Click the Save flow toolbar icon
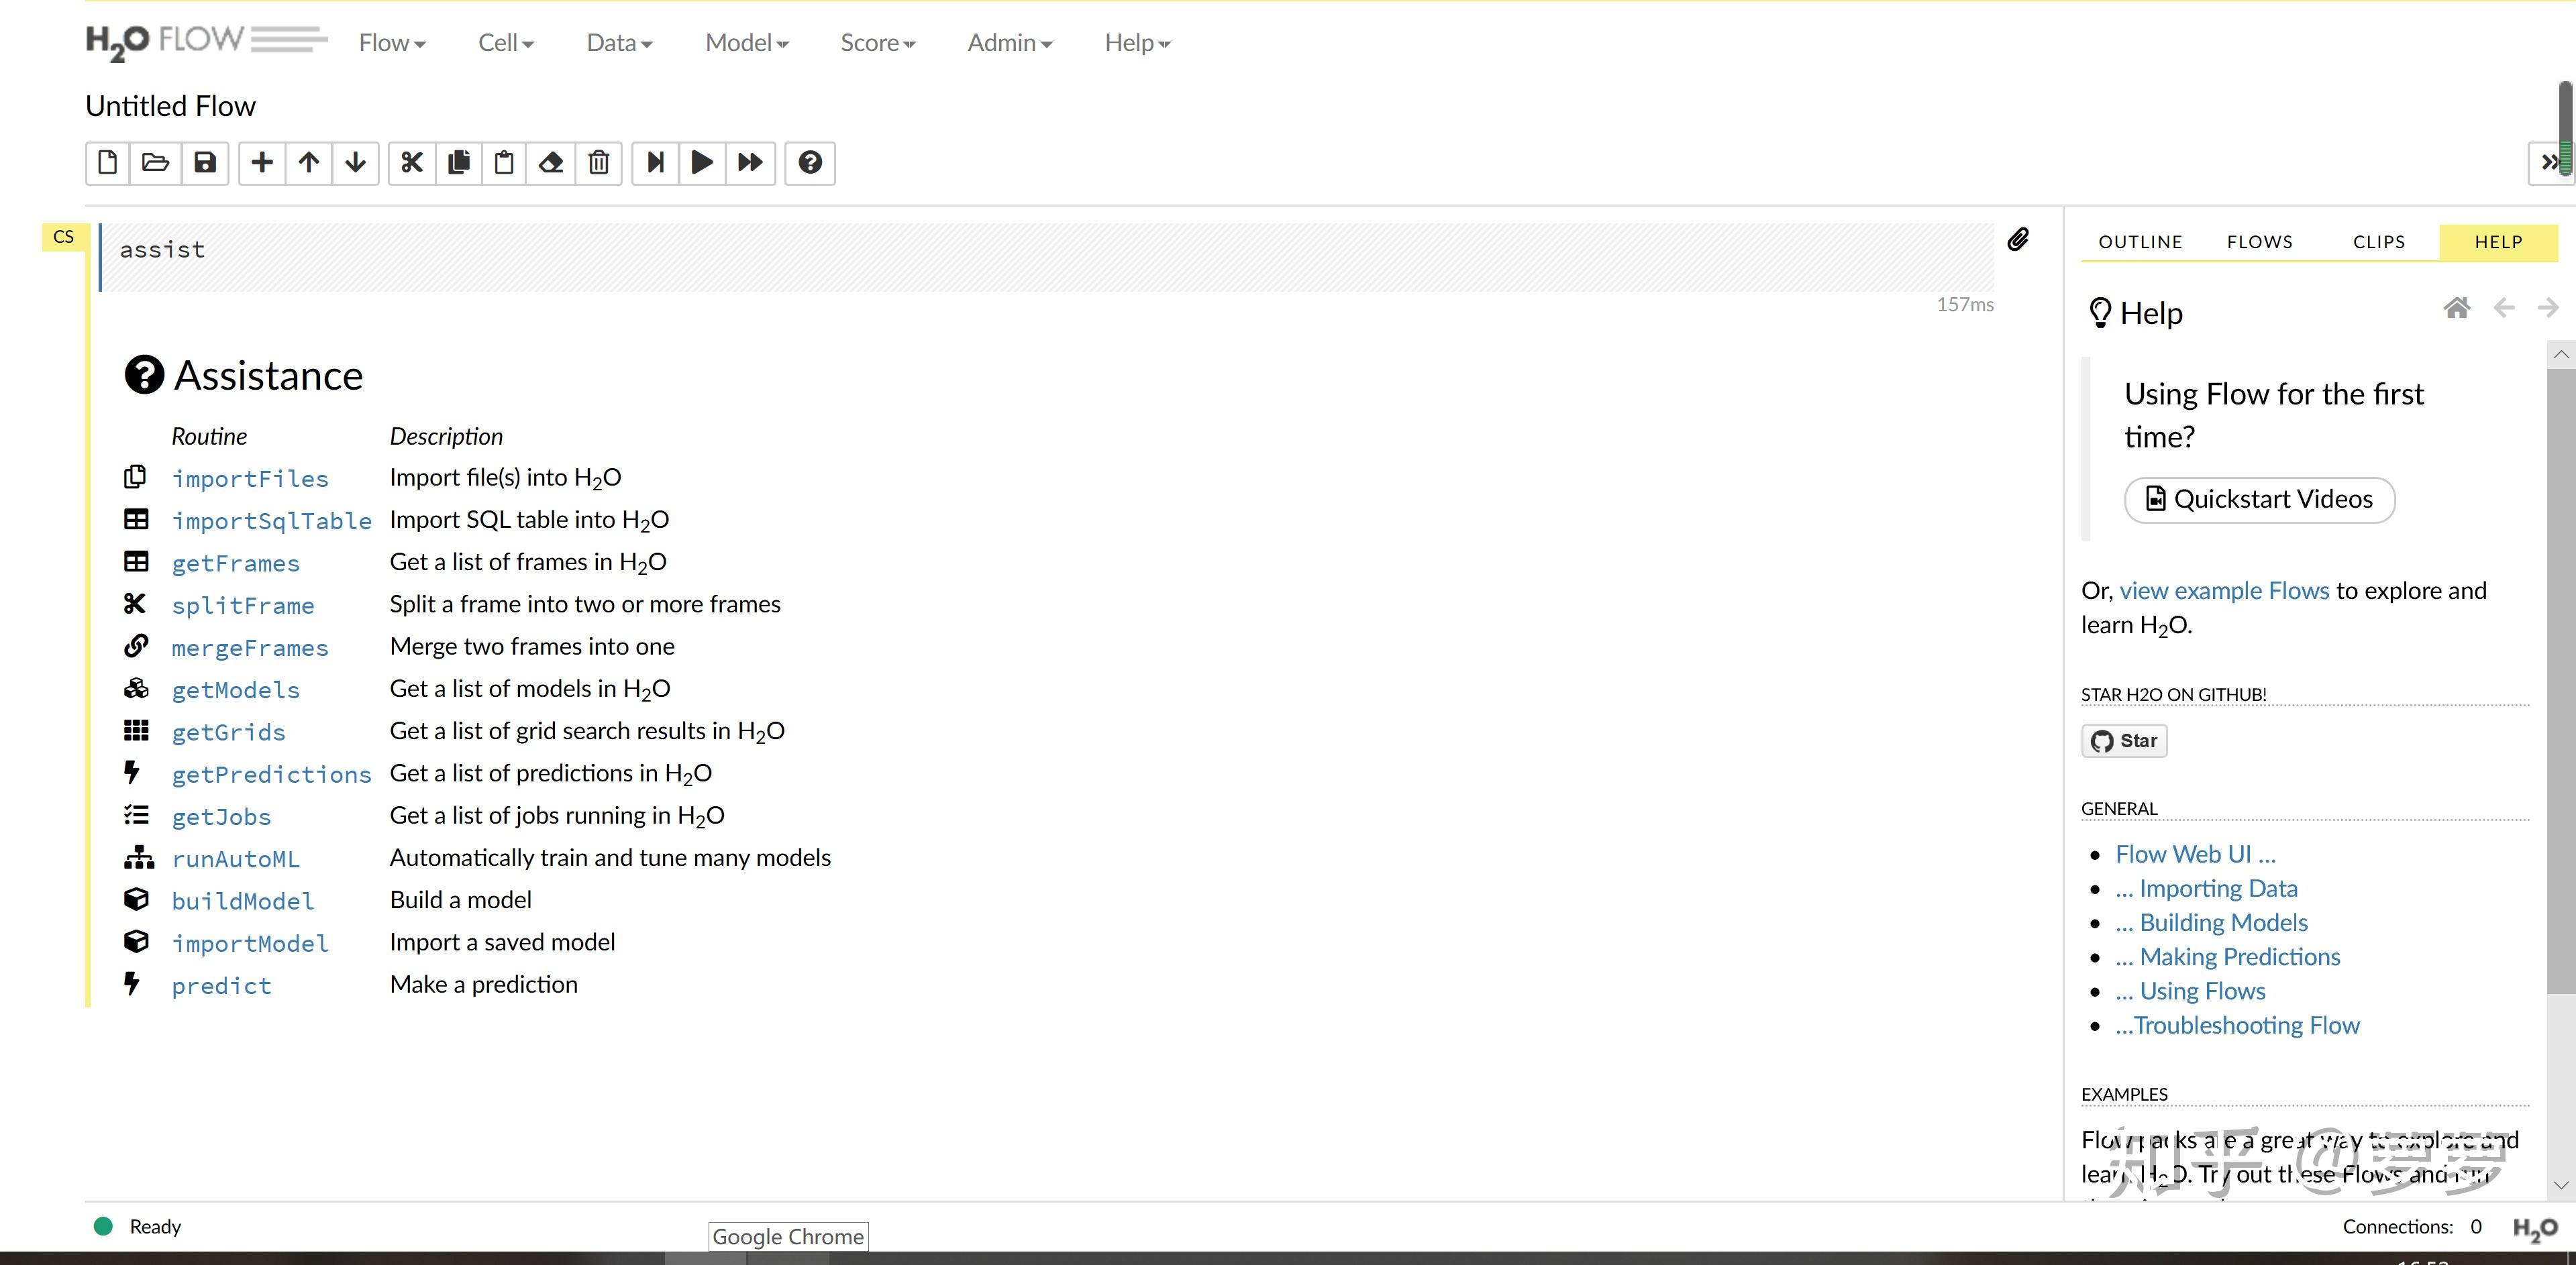This screenshot has width=2576, height=1265. coord(205,163)
